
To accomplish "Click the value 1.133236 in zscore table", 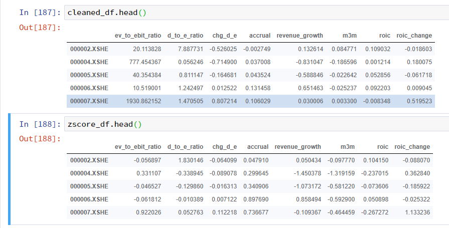I will pos(417,212).
